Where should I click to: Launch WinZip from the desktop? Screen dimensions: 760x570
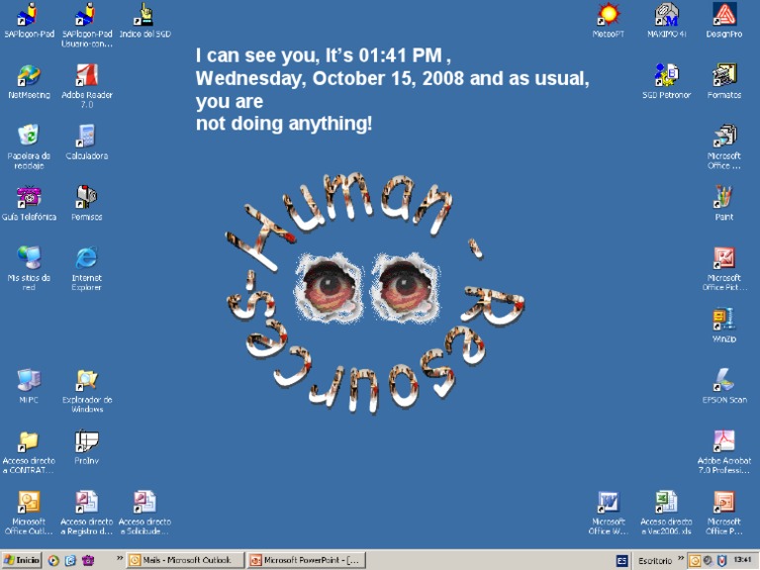pyautogui.click(x=724, y=326)
